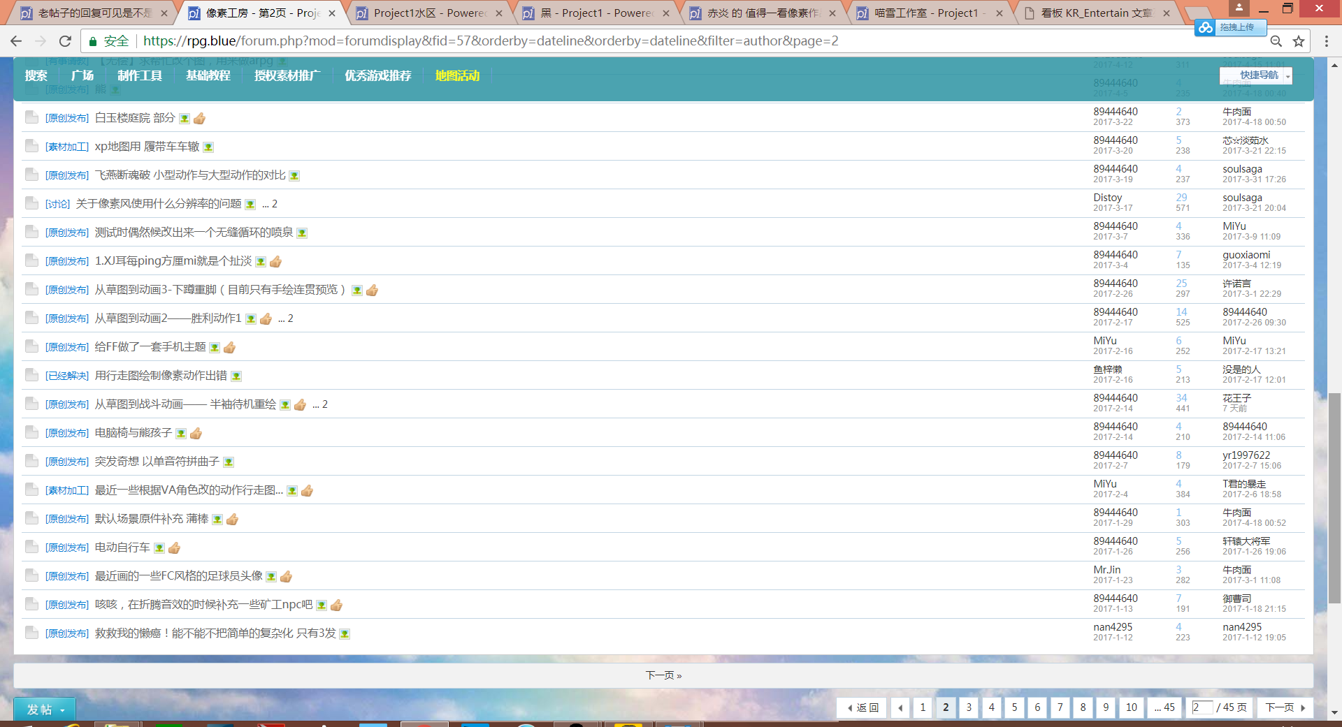
Task: Click the image icon beside 用行走图绘制像素动作出错
Action: click(x=236, y=376)
